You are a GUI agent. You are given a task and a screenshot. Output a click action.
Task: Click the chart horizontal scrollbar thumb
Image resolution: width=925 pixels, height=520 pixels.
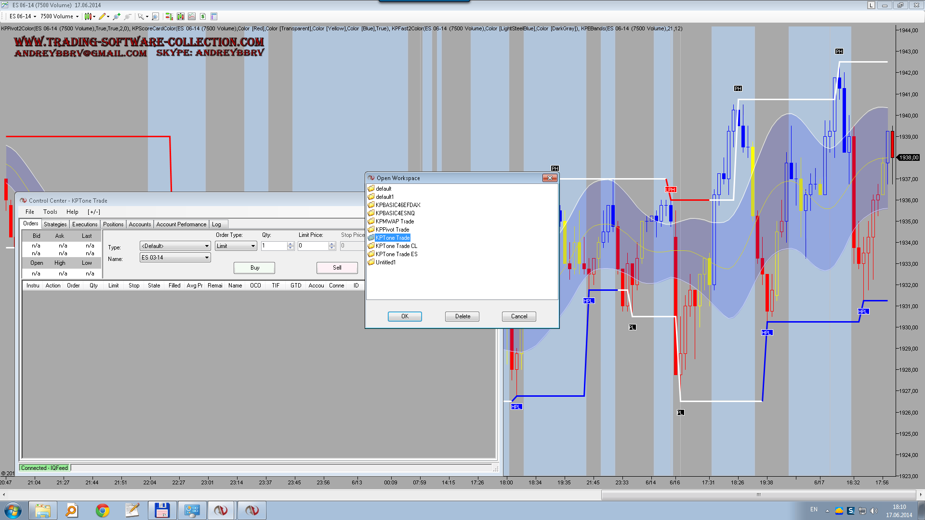pos(758,494)
